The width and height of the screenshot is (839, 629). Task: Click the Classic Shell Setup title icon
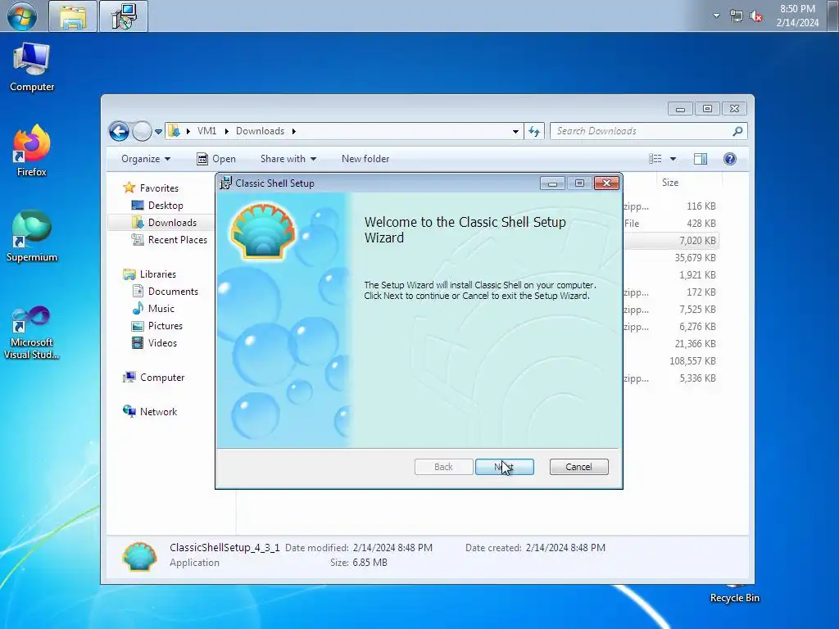click(226, 183)
